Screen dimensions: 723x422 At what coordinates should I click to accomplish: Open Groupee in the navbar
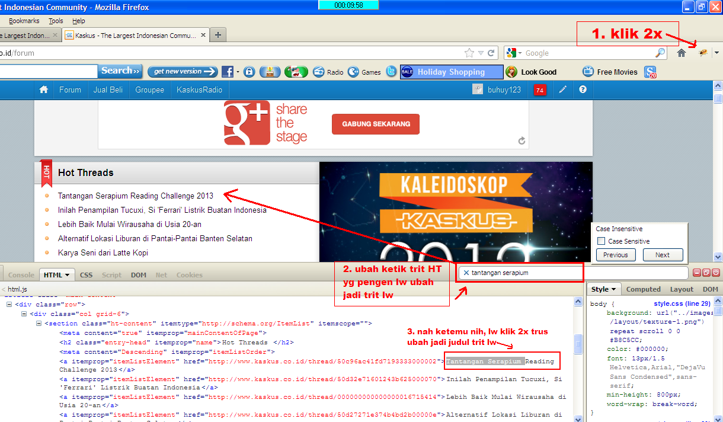149,89
